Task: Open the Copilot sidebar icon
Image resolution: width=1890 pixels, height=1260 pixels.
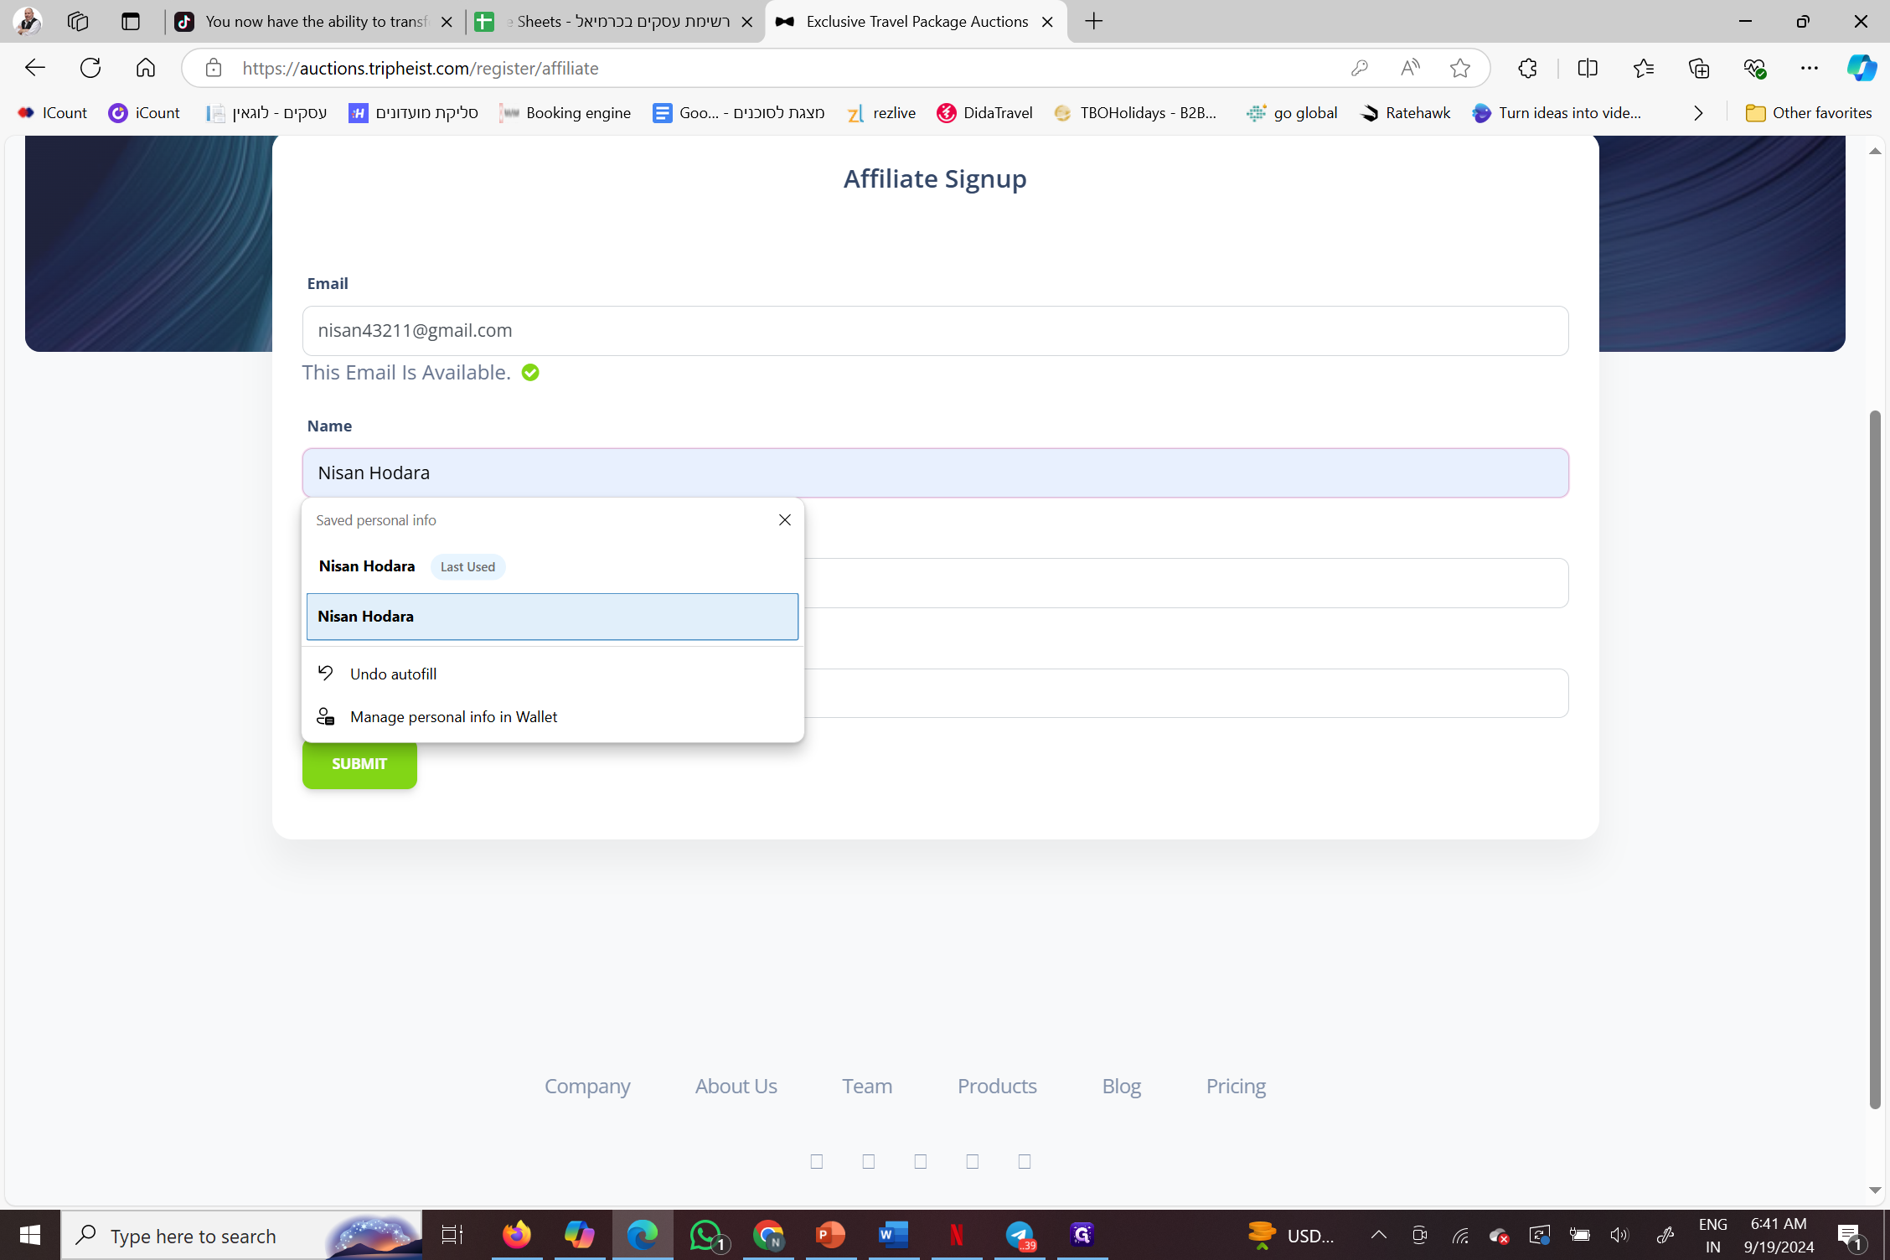Action: pyautogui.click(x=1862, y=68)
